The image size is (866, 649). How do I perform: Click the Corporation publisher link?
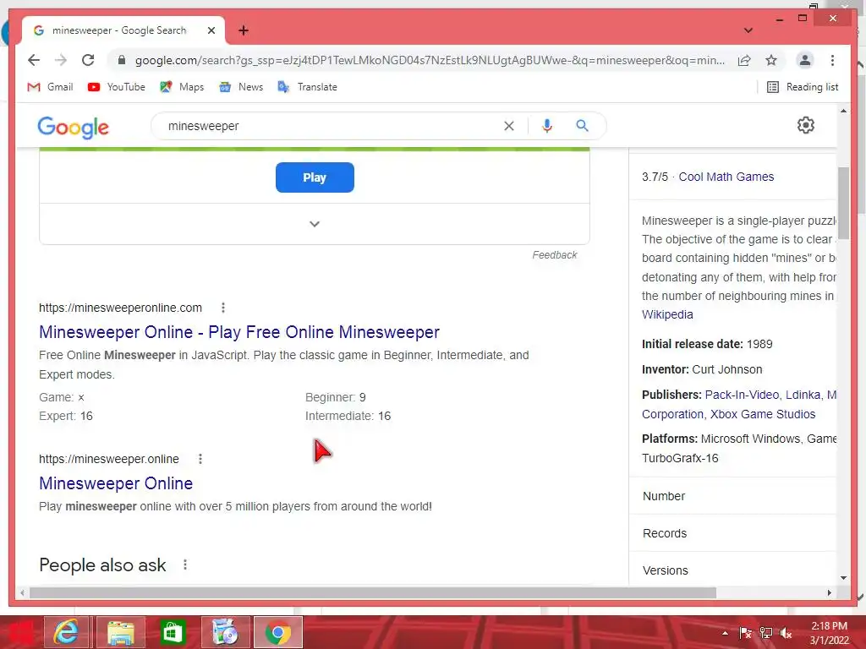pos(672,414)
